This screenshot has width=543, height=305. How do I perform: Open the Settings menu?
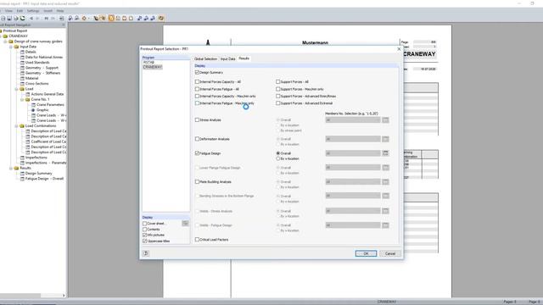(33, 11)
